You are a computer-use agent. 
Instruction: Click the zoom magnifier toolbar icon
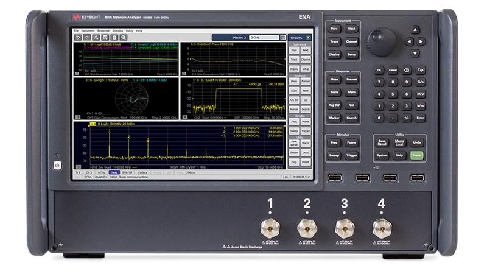[124, 37]
